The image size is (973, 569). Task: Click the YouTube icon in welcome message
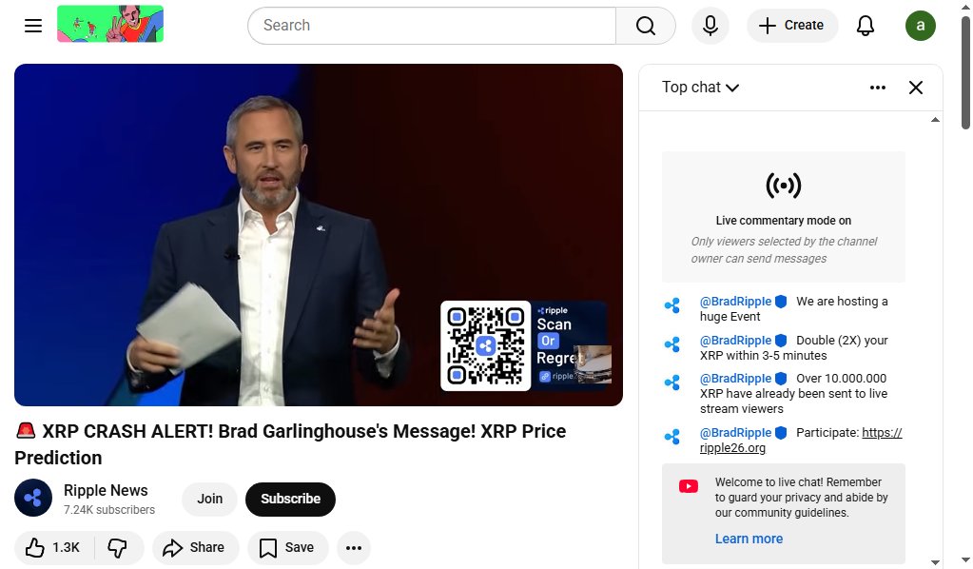coord(689,486)
